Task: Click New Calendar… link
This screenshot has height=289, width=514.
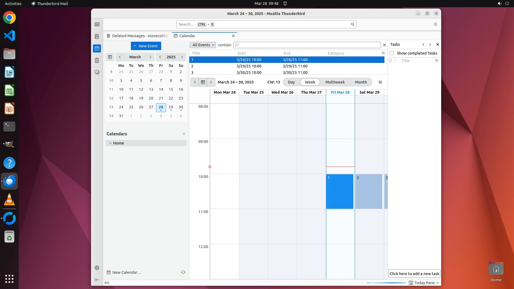Action: [x=126, y=272]
